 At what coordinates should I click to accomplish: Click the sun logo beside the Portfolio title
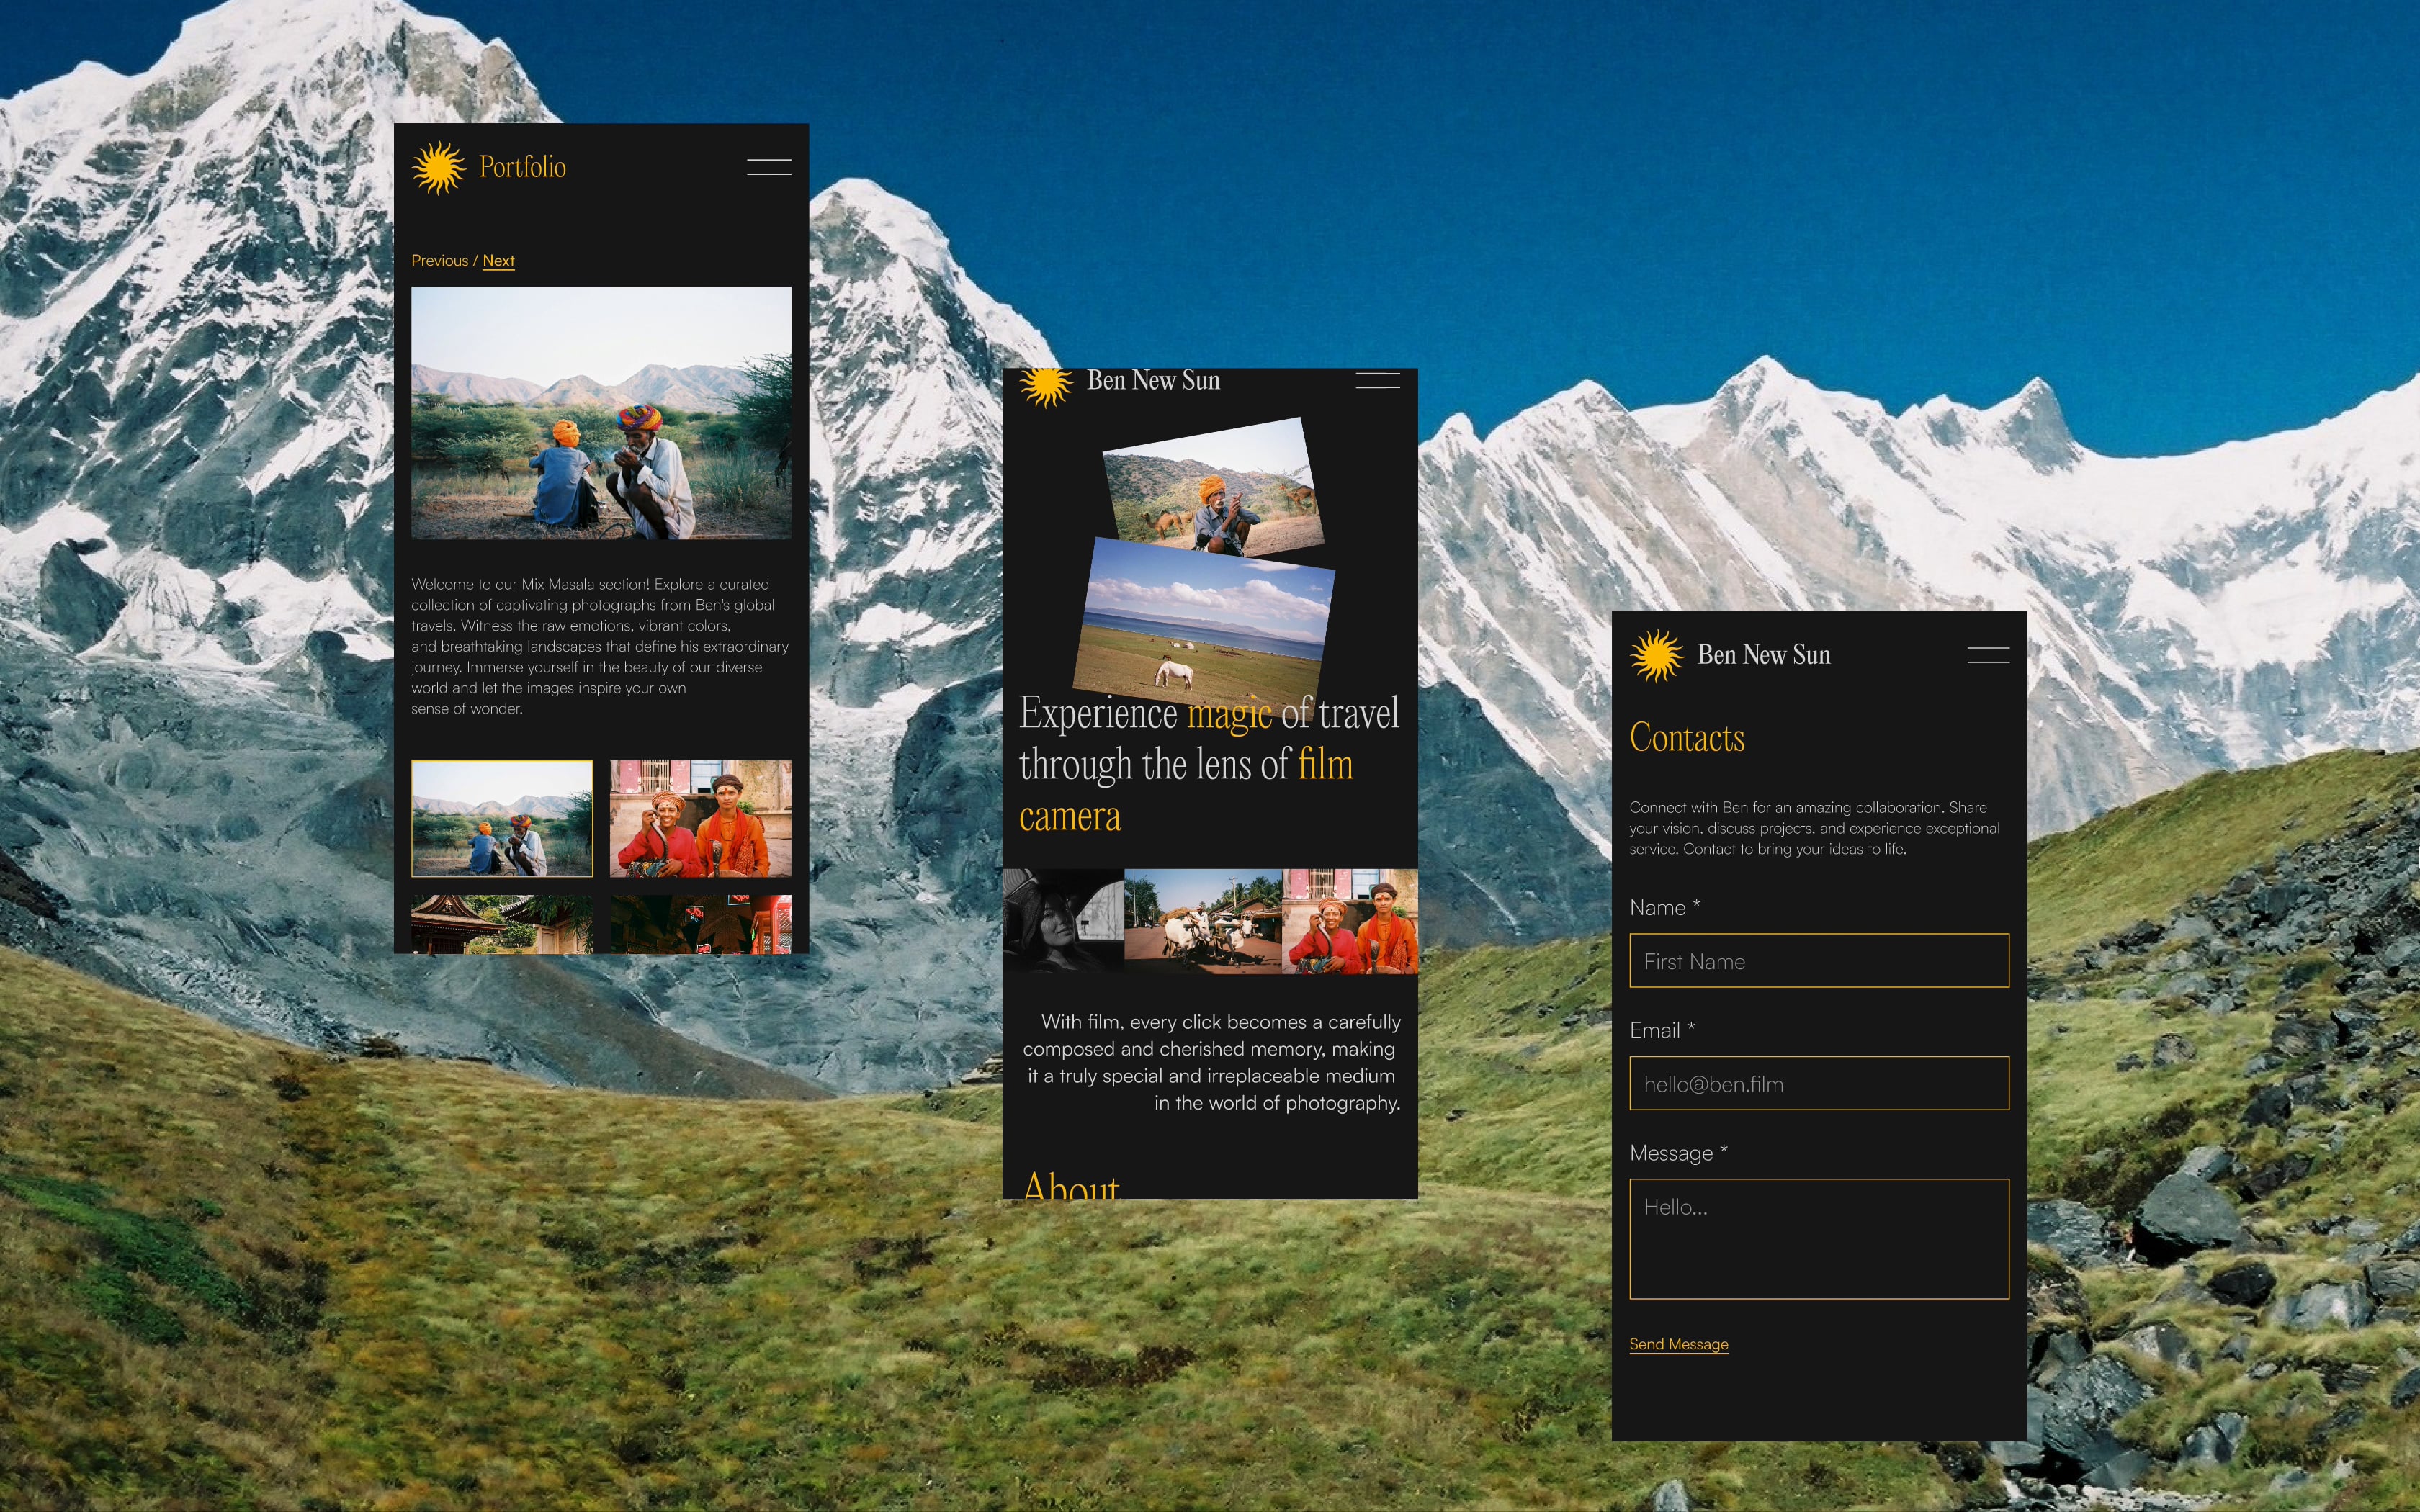[438, 167]
